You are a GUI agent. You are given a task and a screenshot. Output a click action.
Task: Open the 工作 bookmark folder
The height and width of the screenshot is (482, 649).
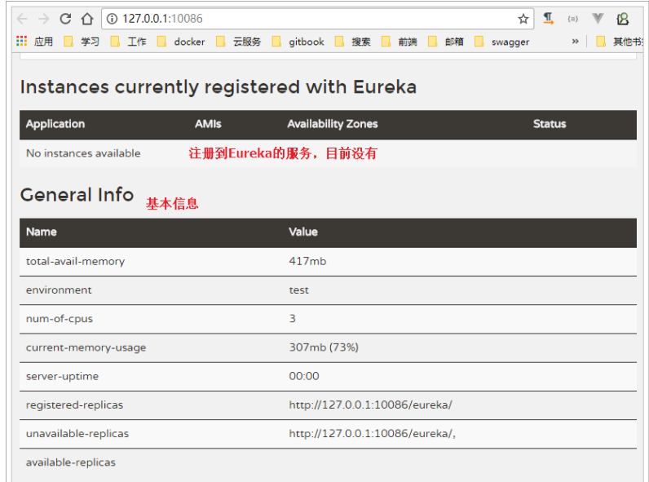[128, 42]
